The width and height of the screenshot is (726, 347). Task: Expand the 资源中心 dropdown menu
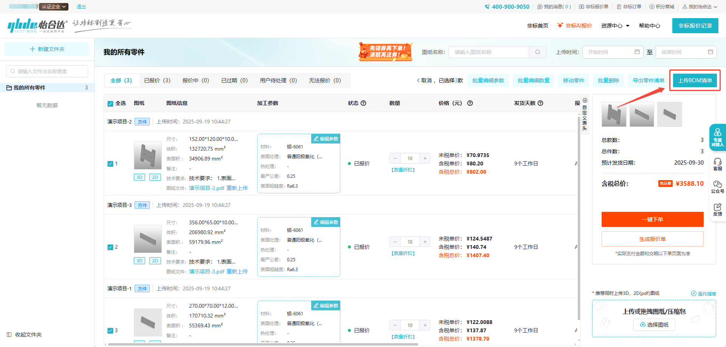[x=615, y=26]
